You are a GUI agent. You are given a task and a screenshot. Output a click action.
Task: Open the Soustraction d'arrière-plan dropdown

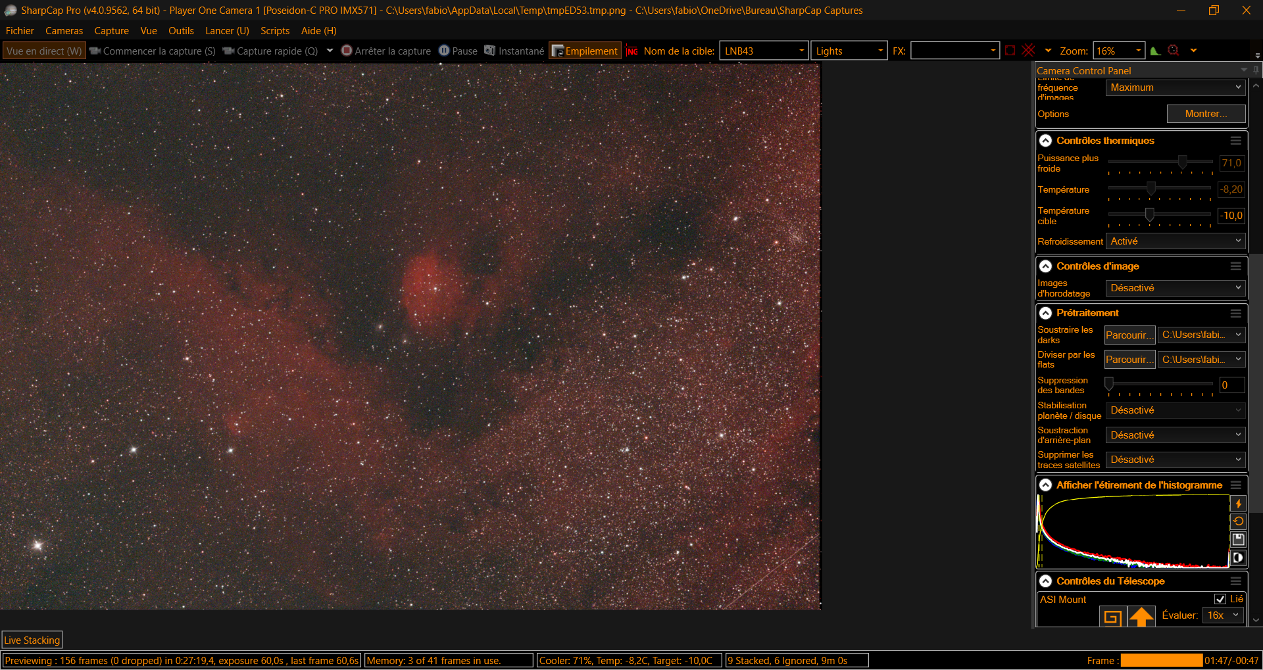click(1176, 435)
